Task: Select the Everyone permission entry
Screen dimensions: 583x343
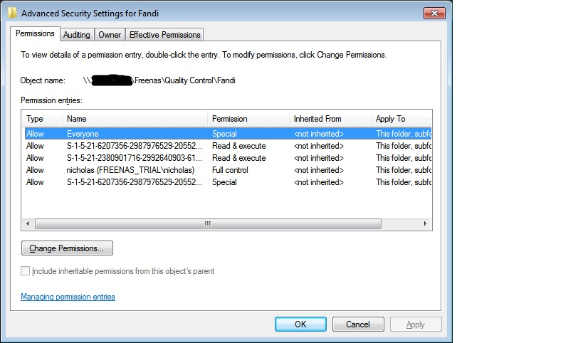Action: coord(228,133)
